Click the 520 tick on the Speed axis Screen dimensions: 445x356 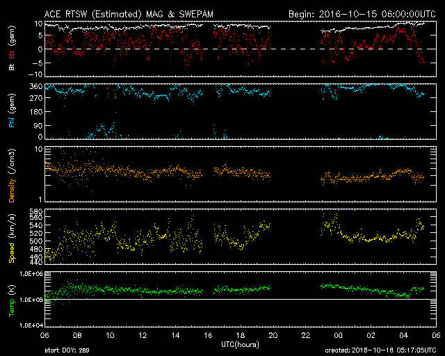tap(36, 233)
